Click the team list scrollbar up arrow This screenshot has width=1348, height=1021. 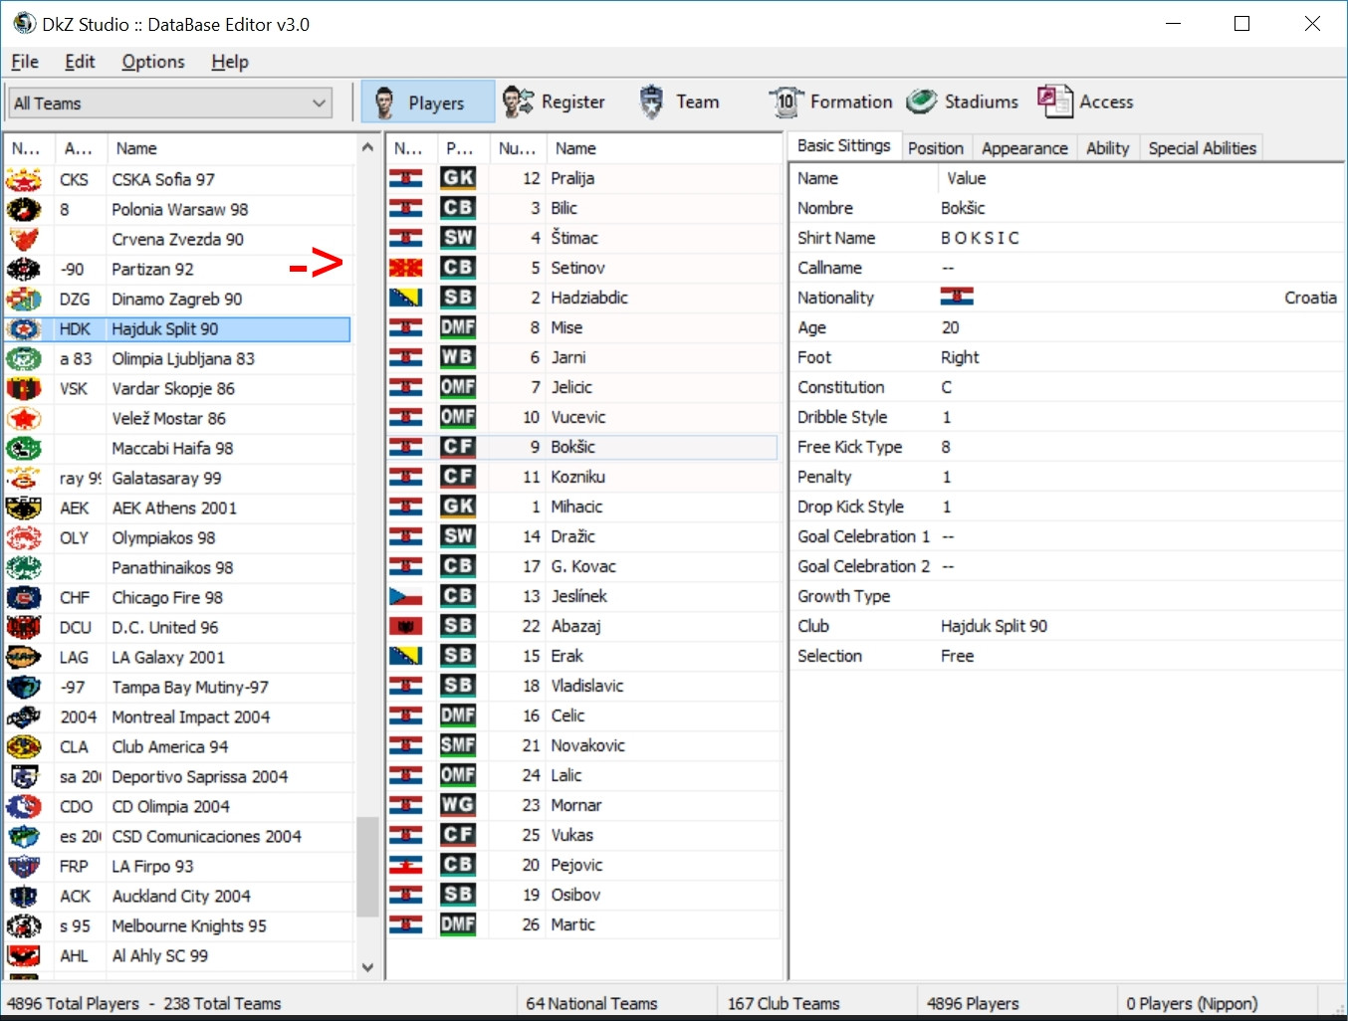tap(367, 147)
